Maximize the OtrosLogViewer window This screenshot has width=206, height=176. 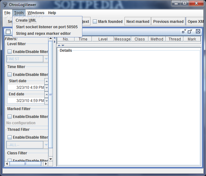pos(185,3)
